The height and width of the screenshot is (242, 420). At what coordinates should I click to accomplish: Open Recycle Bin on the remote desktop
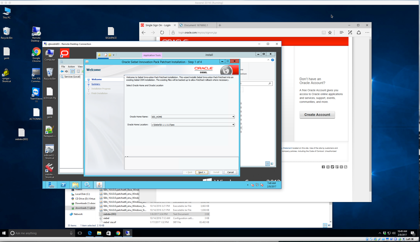[x=50, y=74]
